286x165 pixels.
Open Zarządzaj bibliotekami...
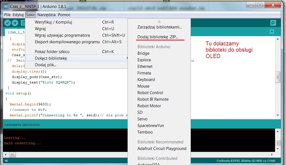[159, 27]
